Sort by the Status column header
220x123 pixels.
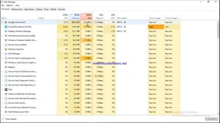47,16
